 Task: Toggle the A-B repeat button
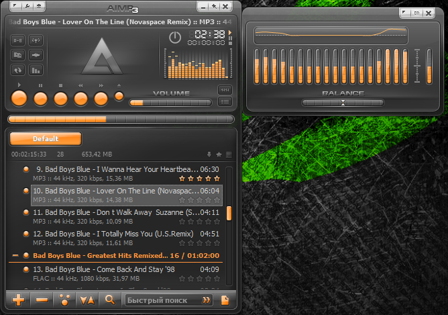coord(17,40)
